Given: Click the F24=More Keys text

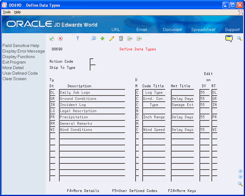Looking at the screenshot, I should coord(182,191).
